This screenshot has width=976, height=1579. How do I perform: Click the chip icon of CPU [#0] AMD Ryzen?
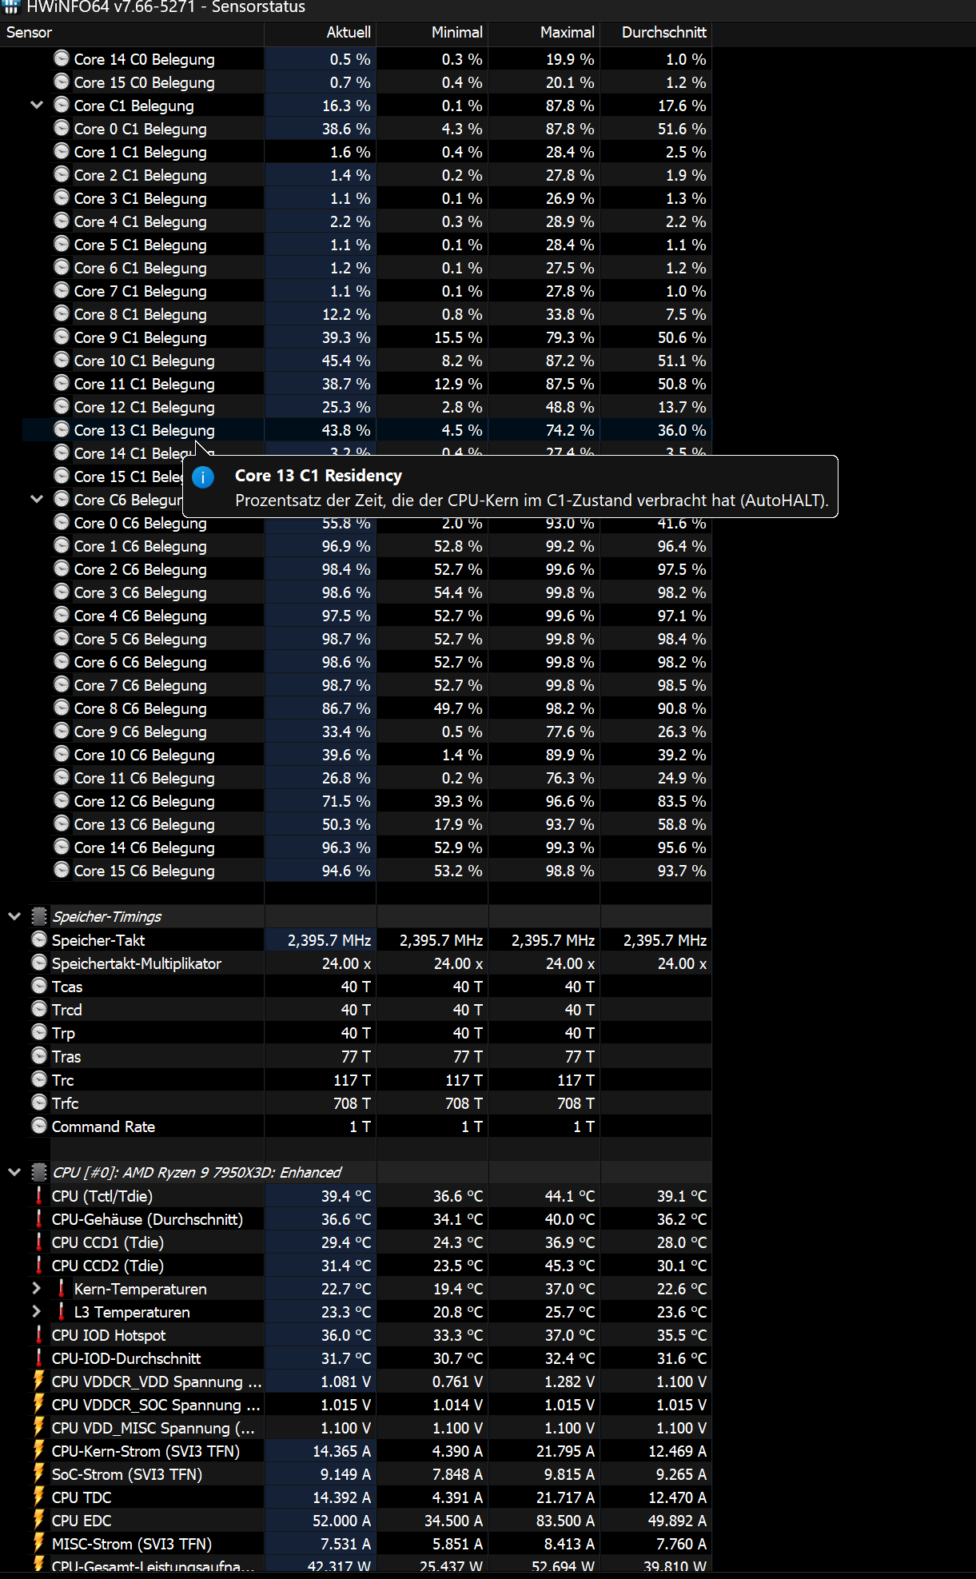tap(39, 1172)
